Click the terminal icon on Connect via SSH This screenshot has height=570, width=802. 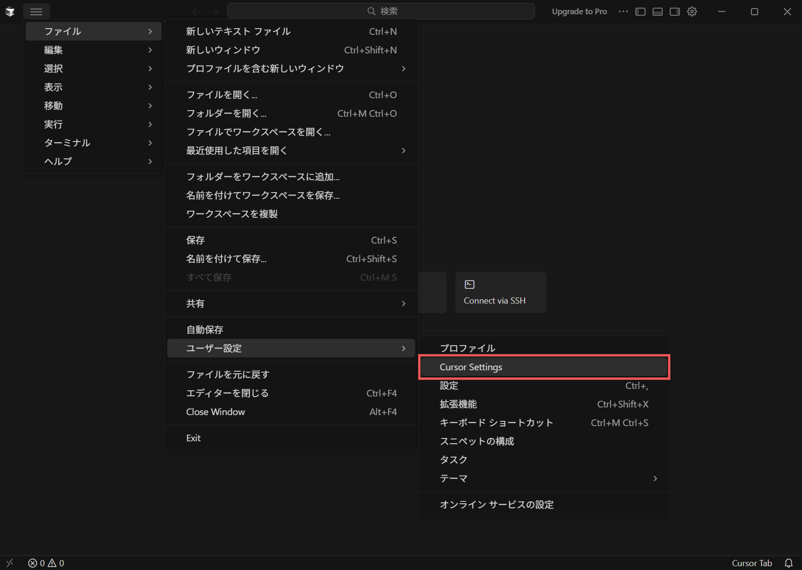pyautogui.click(x=470, y=285)
